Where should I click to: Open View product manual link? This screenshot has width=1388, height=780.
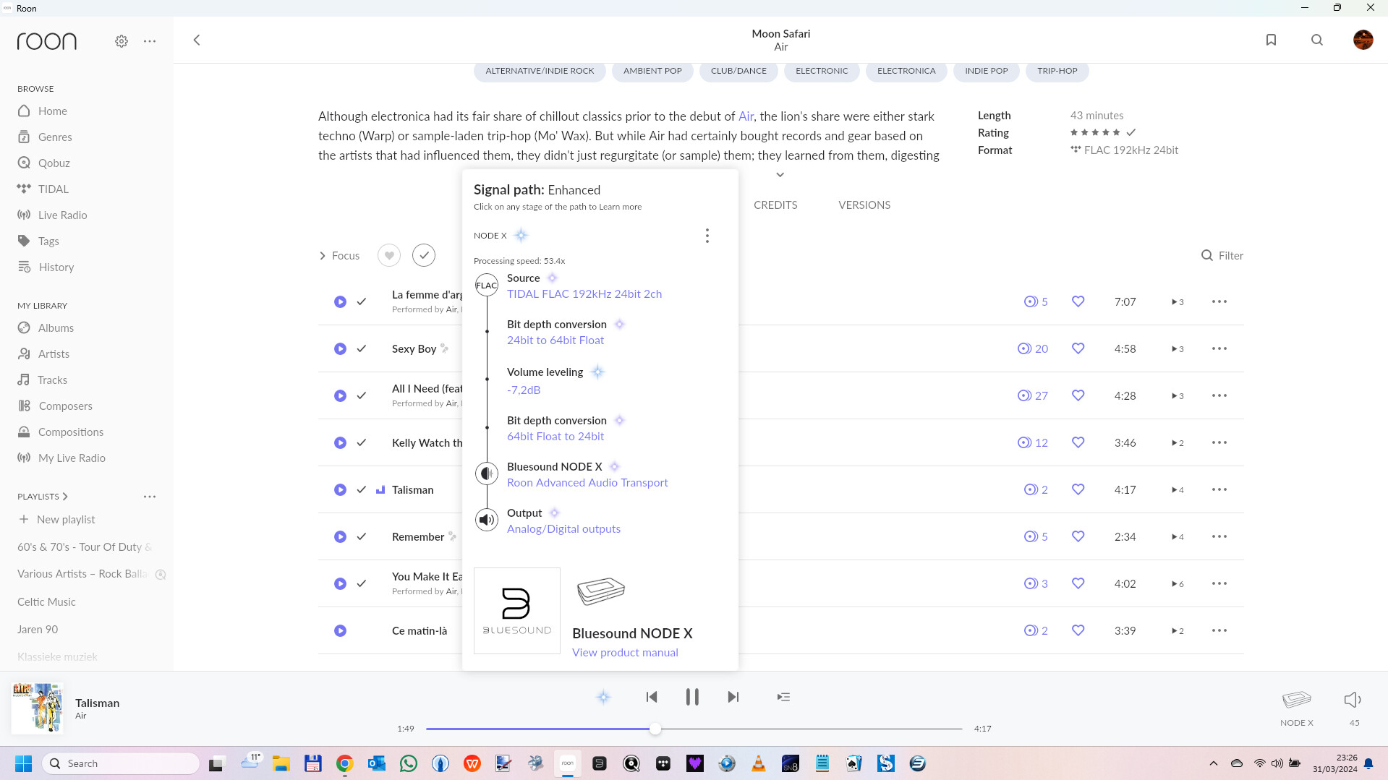(625, 653)
